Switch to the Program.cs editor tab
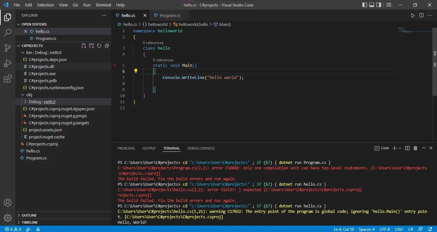Image resolution: width=437 pixels, height=232 pixels. [x=170, y=15]
